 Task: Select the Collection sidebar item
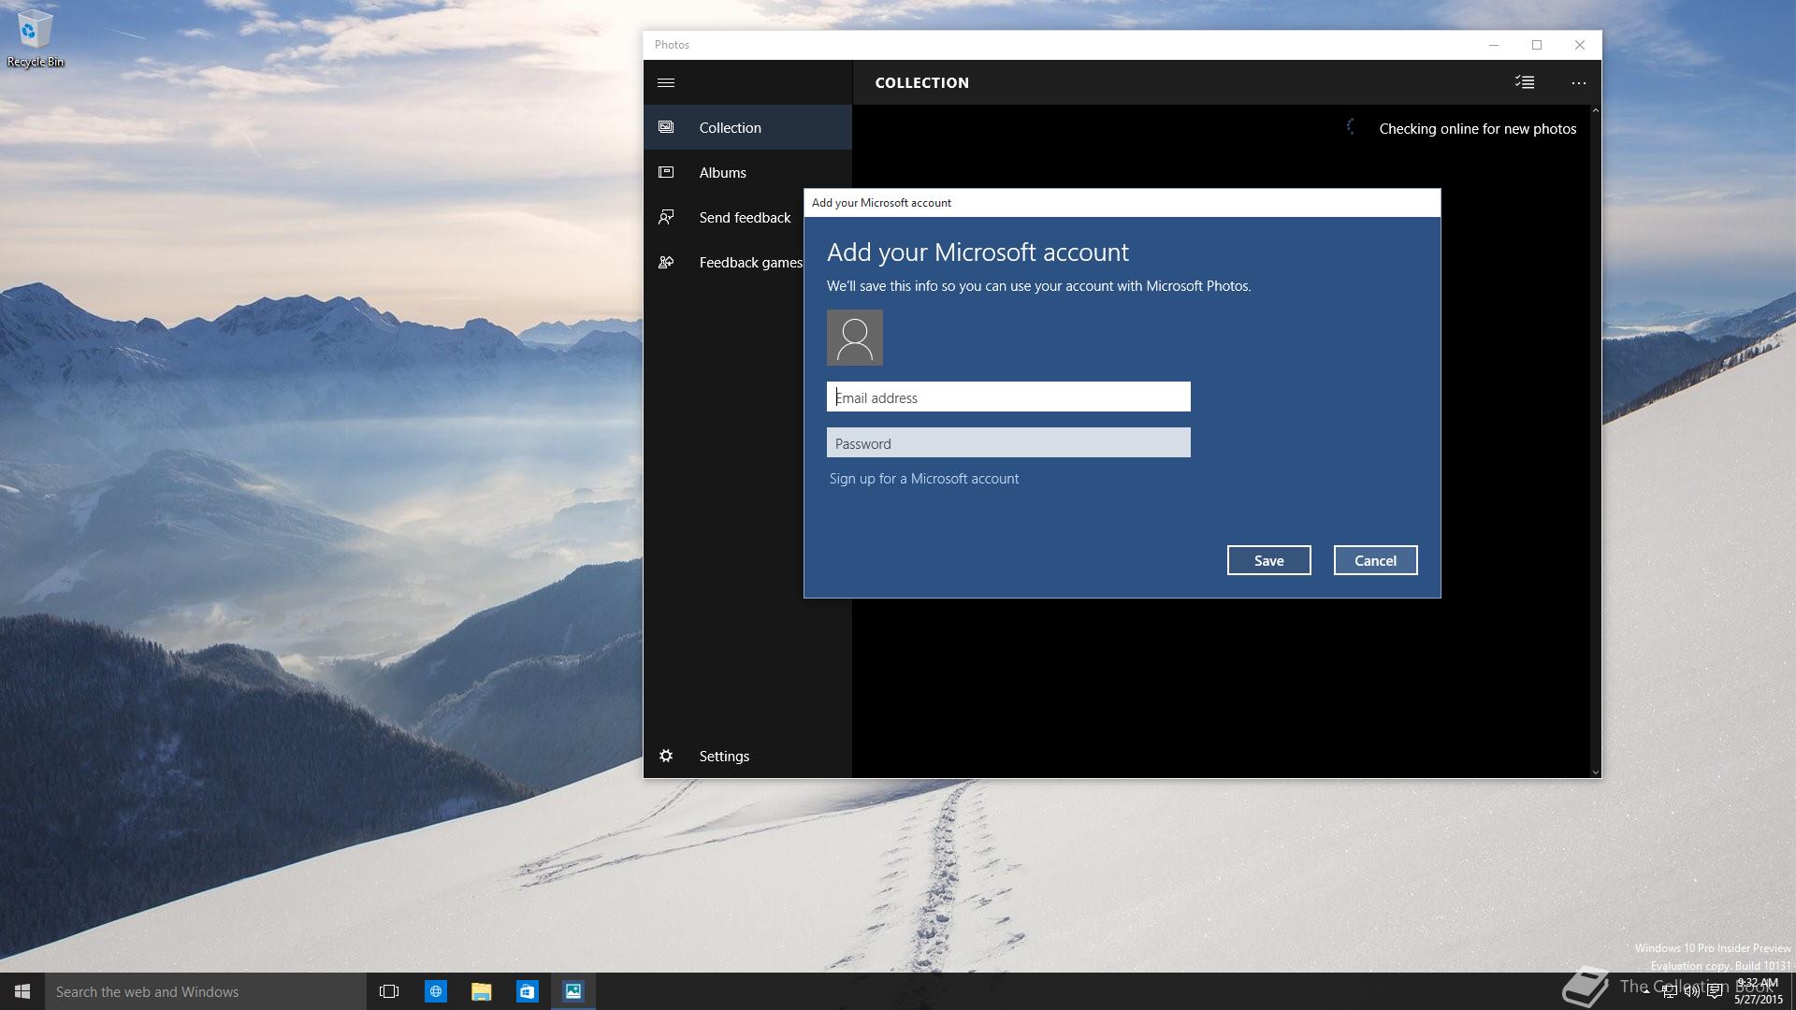[747, 127]
